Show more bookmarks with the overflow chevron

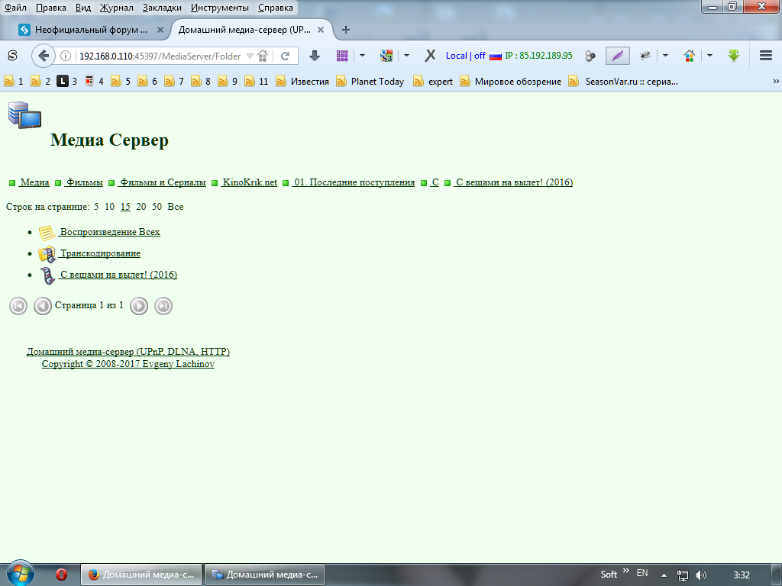(776, 81)
